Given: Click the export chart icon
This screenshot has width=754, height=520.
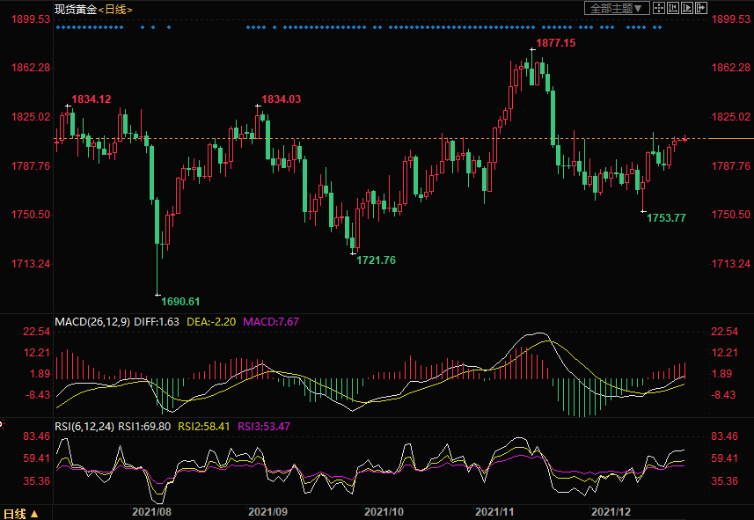Looking at the screenshot, I should click(701, 8).
